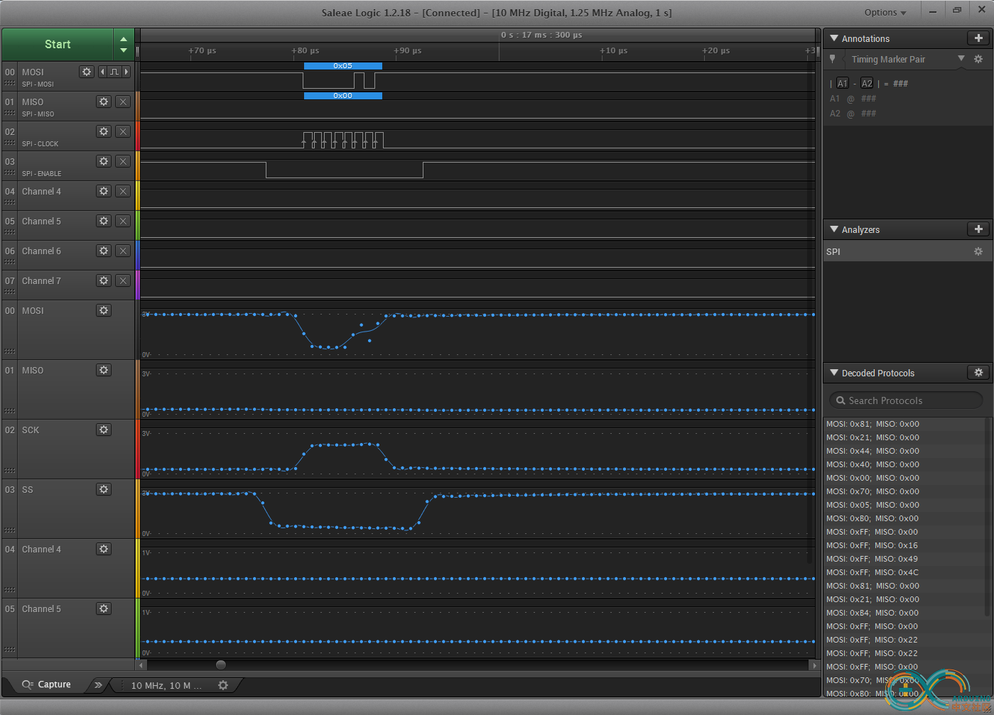Screen dimensions: 994x715
Task: Open settings gear for digital Channel 4
Action: (104, 191)
